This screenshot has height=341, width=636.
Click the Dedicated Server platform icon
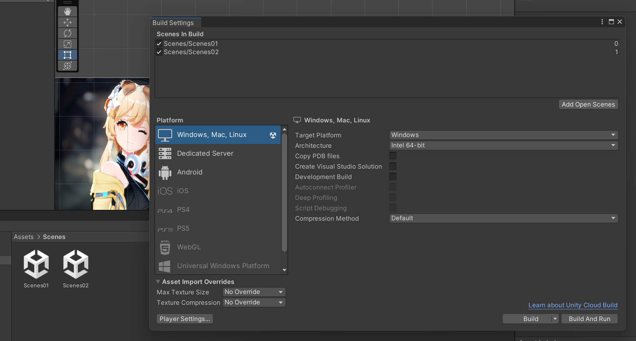click(x=165, y=154)
